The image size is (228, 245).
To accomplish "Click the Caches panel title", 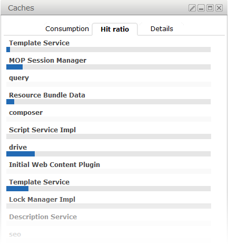I will pos(21,8).
